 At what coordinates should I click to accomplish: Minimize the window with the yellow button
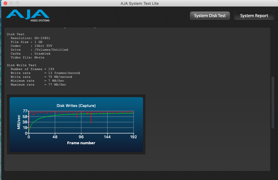[x=11, y=3]
